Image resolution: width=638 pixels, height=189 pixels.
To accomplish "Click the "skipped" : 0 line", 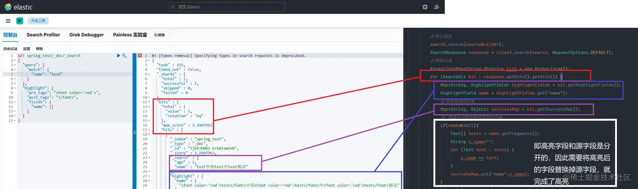I will (x=177, y=88).
